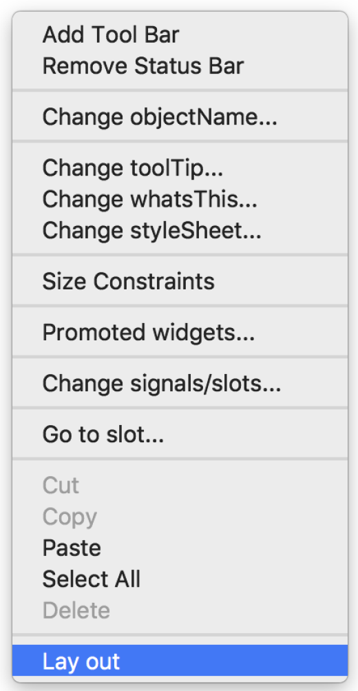Jump to slot code via Go to slot...
Screen dimensions: 358x691
pyautogui.click(x=180, y=435)
